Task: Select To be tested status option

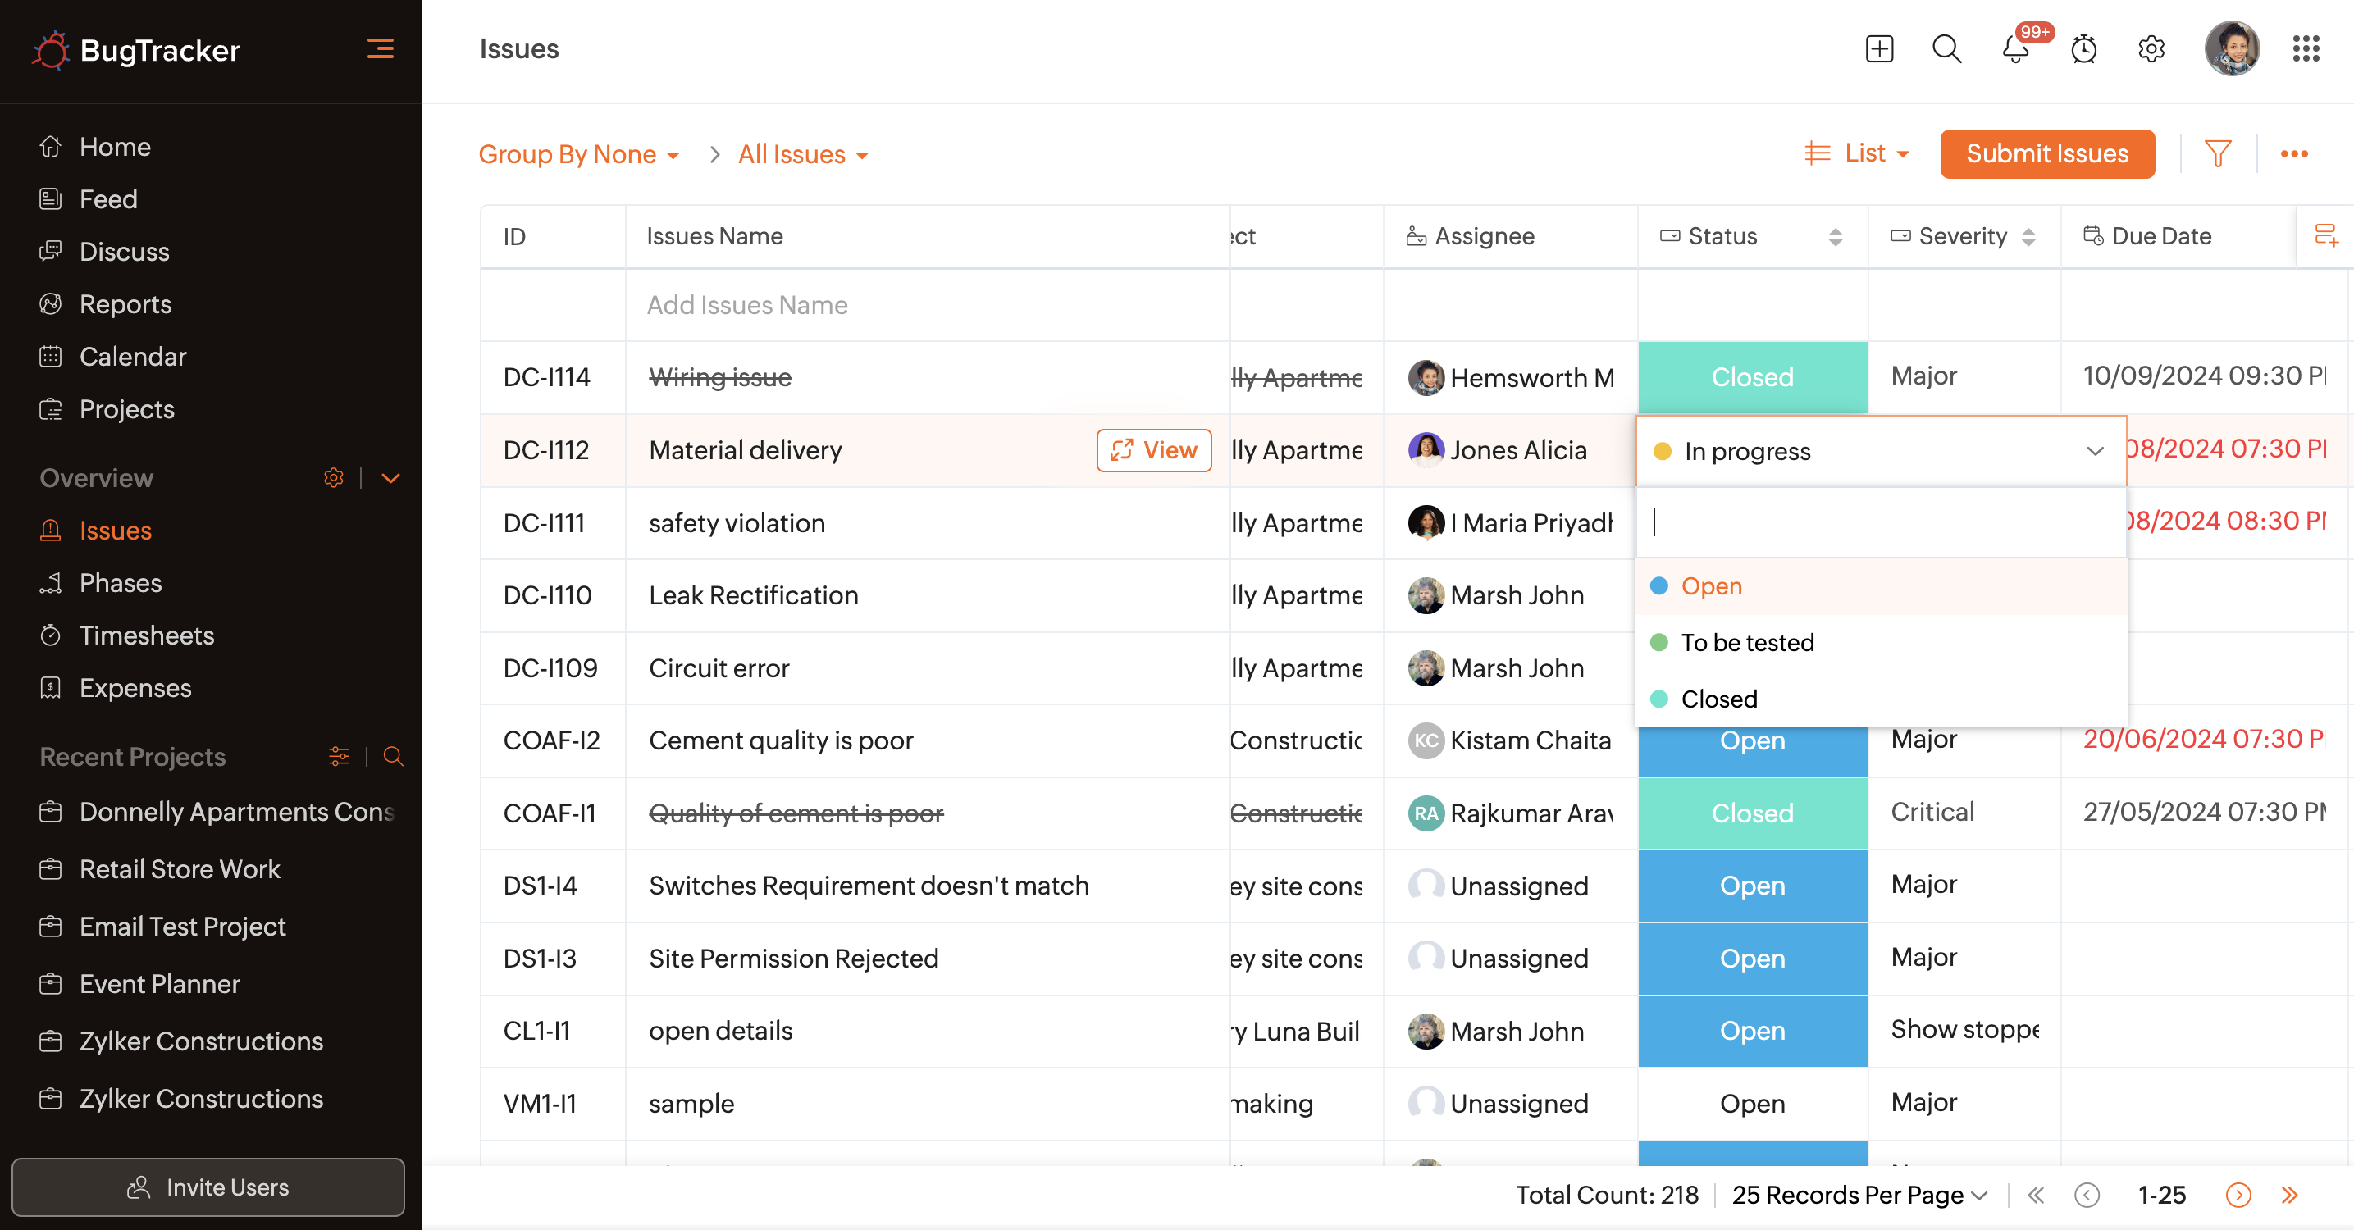Action: pos(1747,642)
